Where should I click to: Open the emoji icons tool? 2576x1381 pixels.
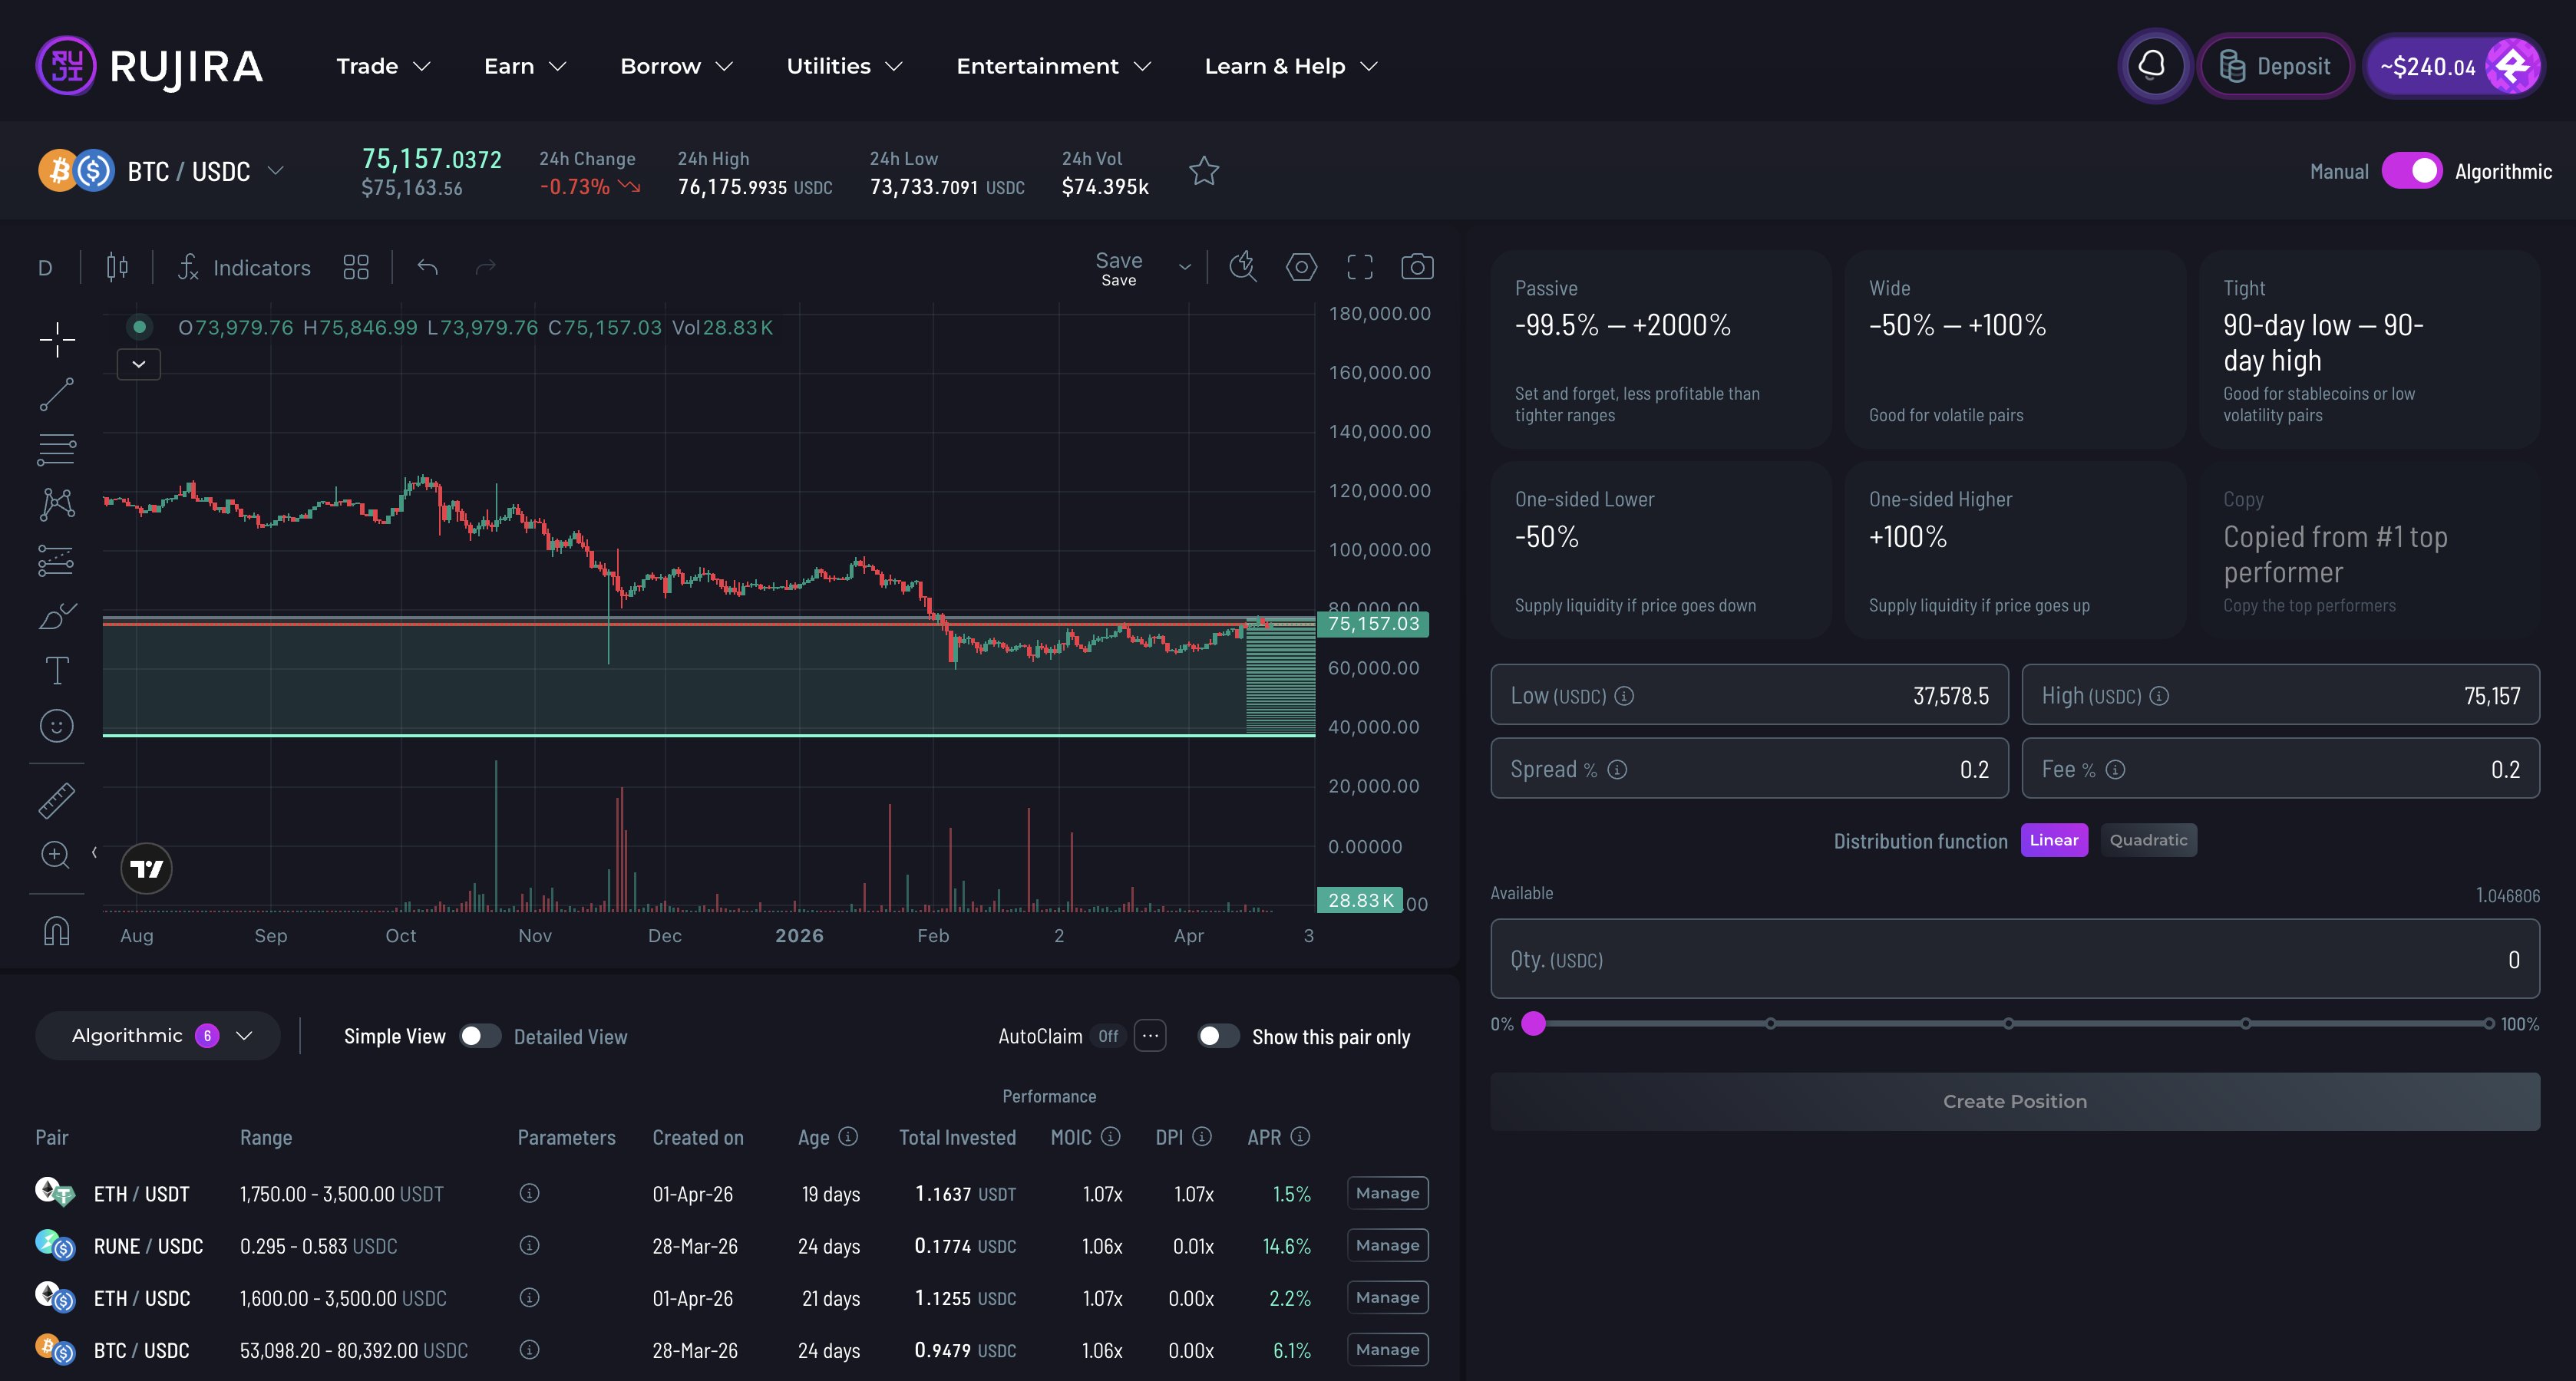(x=57, y=726)
